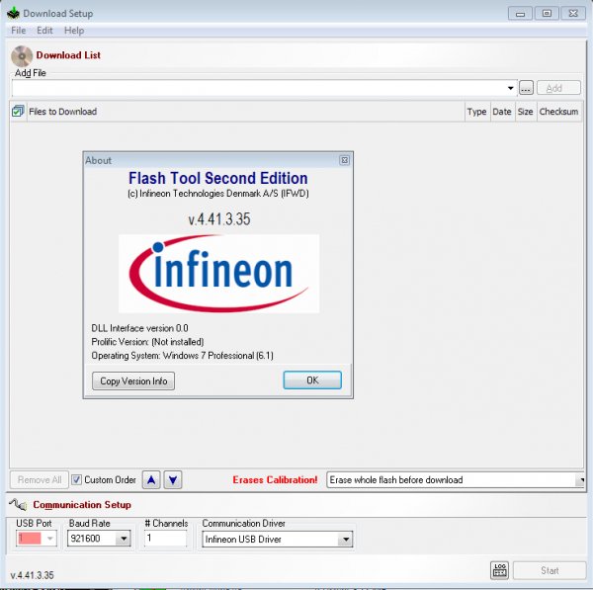Open the USB Port dropdown
The image size is (593, 590).
tap(49, 539)
